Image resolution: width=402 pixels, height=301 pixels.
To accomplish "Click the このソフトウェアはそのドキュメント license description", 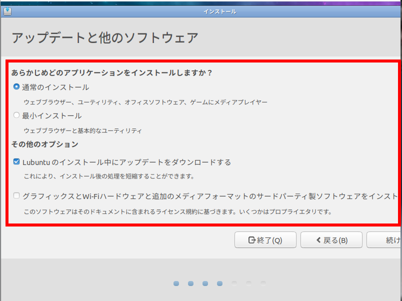I will [x=178, y=212].
